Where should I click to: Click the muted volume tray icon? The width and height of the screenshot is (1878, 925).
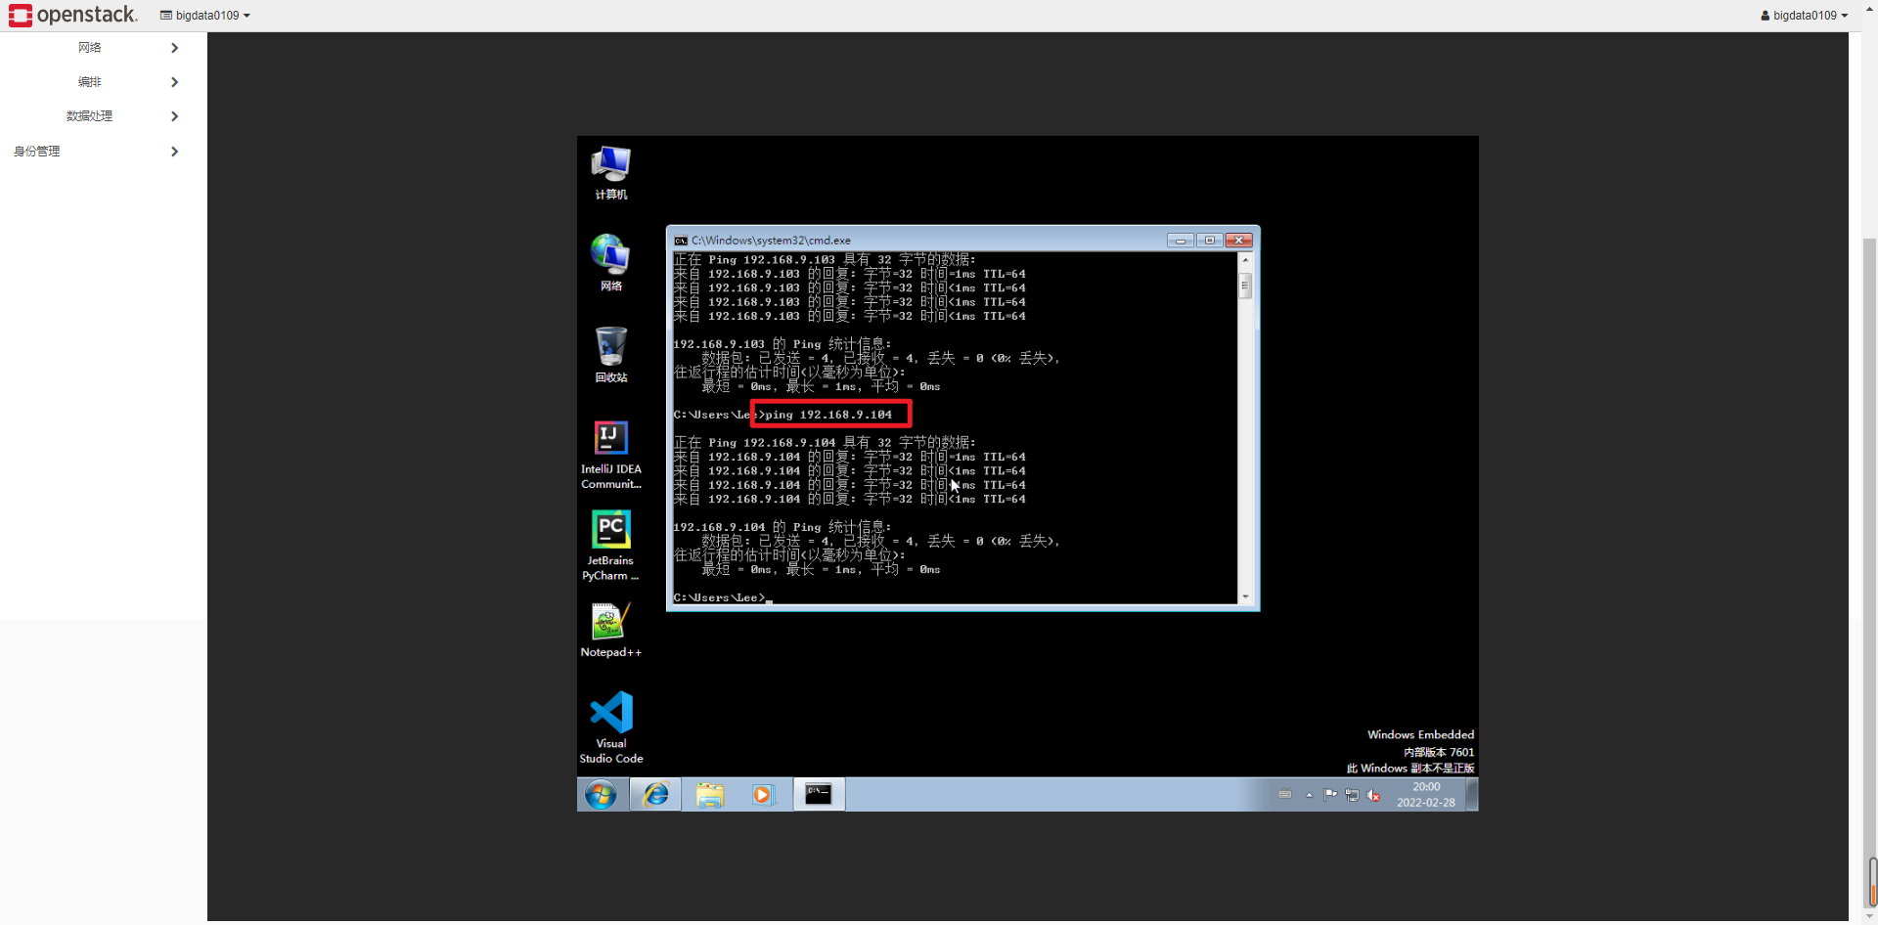pos(1373,795)
